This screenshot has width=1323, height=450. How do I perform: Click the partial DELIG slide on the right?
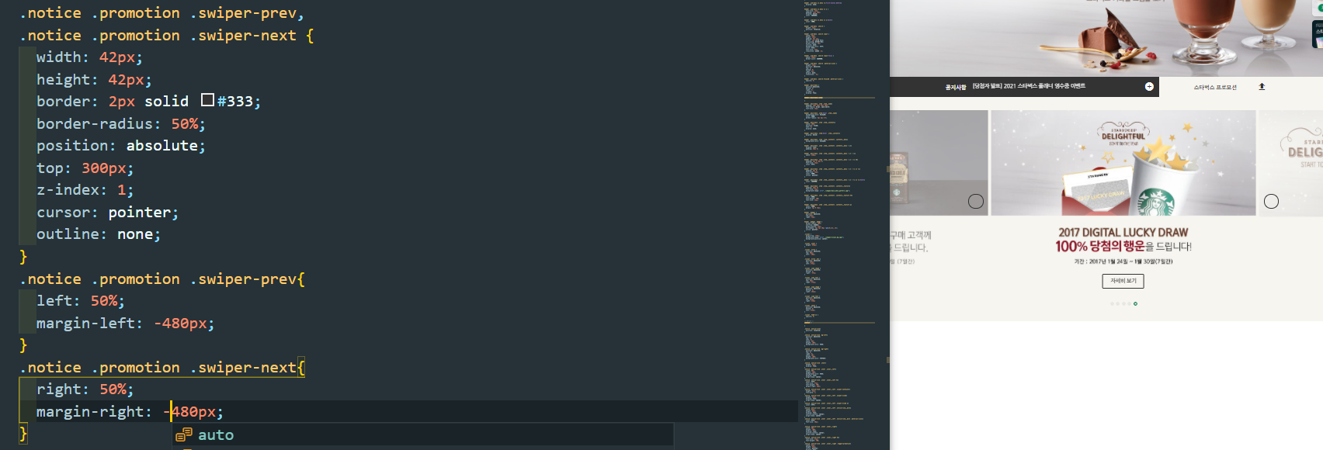coord(1290,163)
